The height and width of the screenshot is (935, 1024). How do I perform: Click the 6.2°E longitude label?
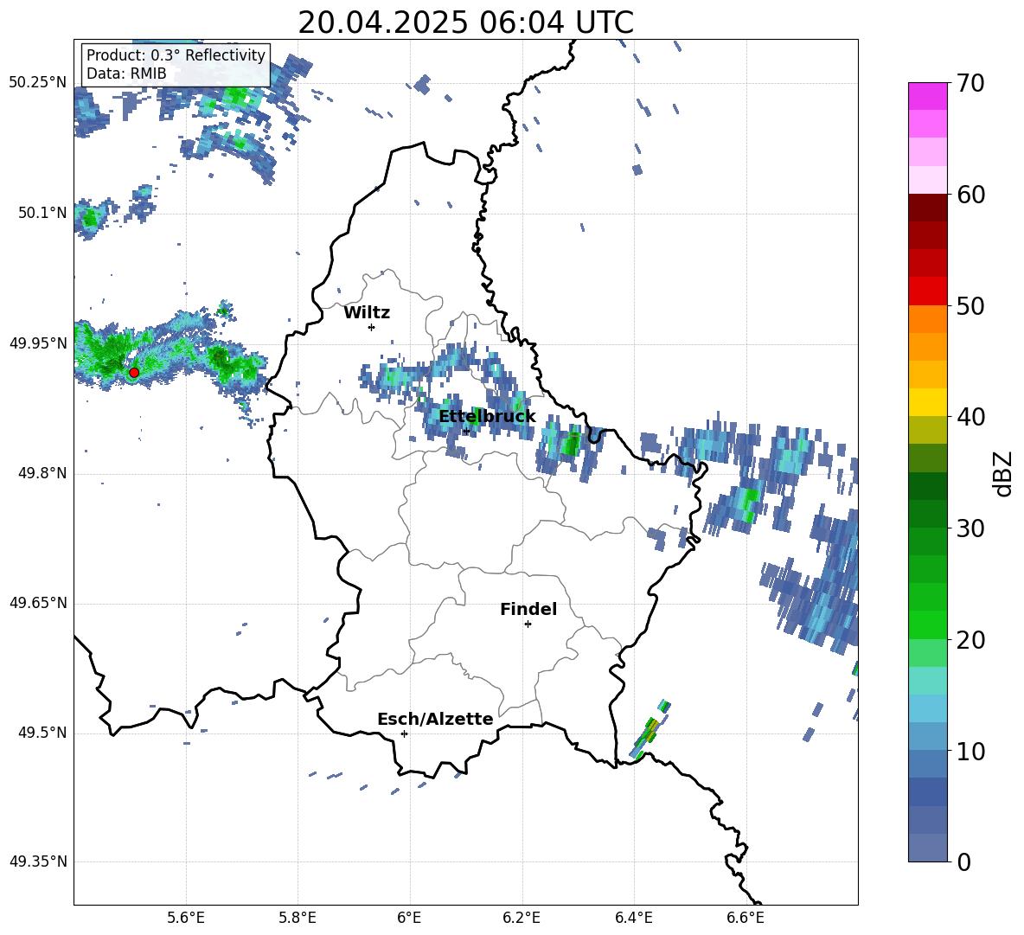click(x=522, y=918)
